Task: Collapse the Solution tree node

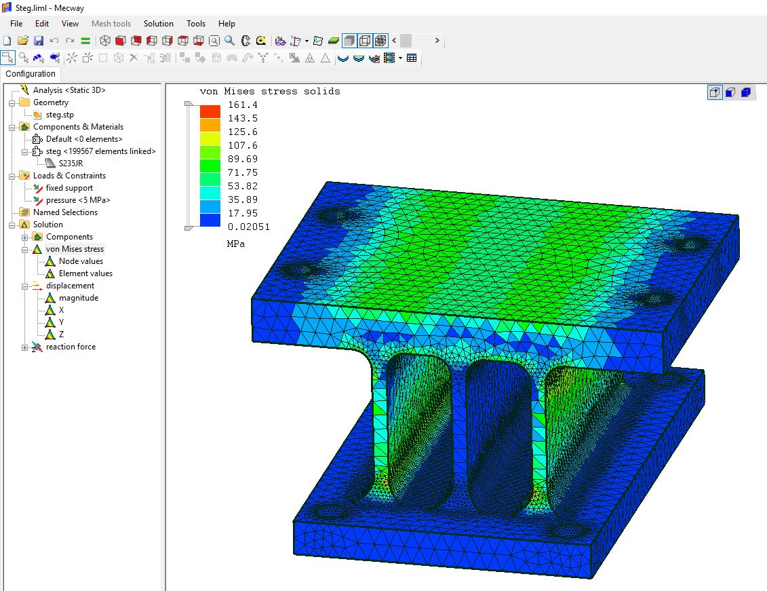Action: pyautogui.click(x=12, y=225)
